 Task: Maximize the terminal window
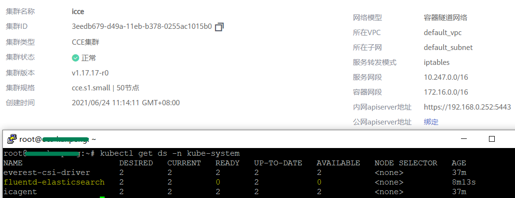(491, 139)
